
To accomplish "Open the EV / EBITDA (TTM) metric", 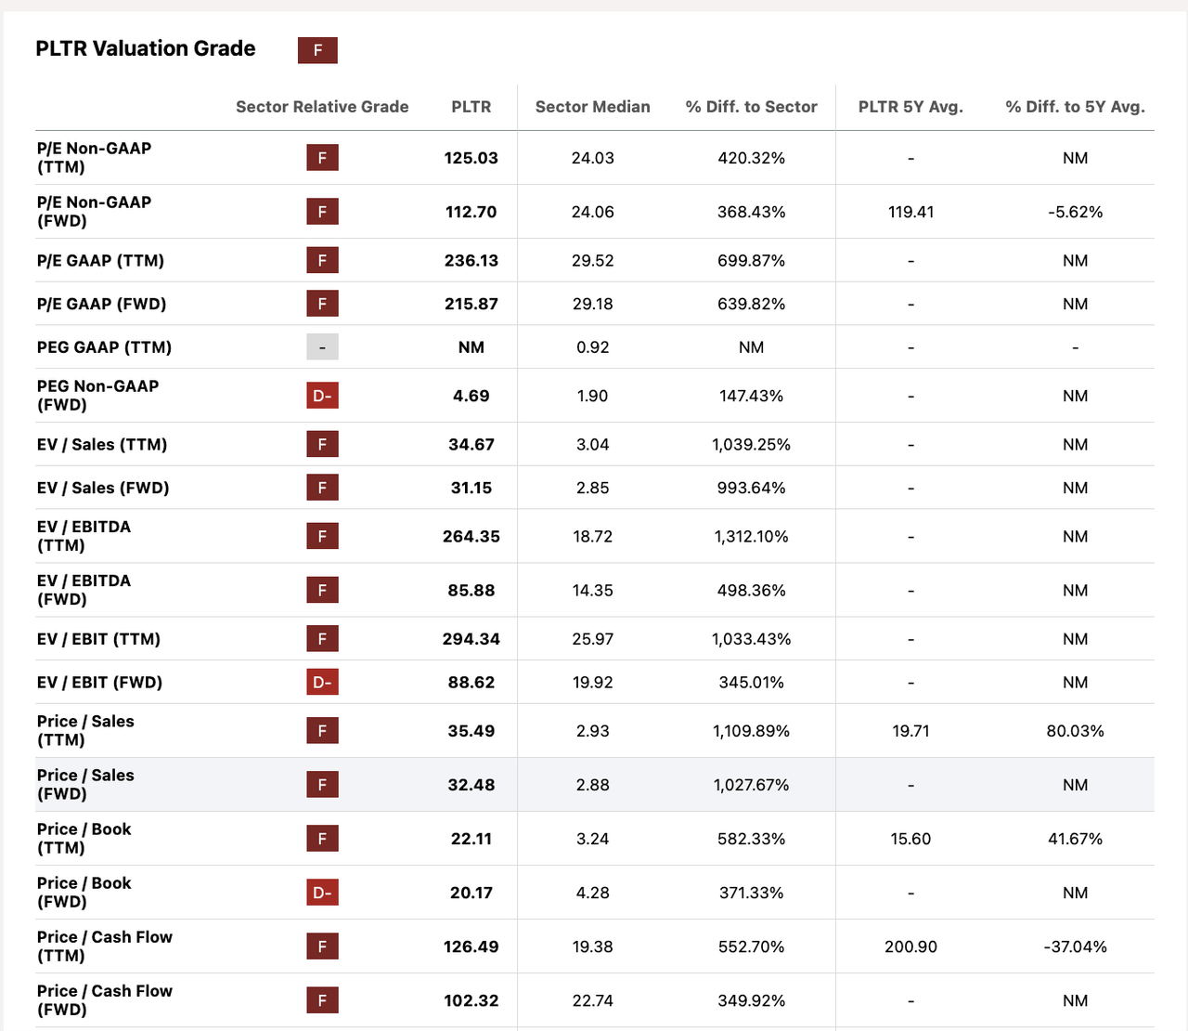I will pyautogui.click(x=84, y=536).
